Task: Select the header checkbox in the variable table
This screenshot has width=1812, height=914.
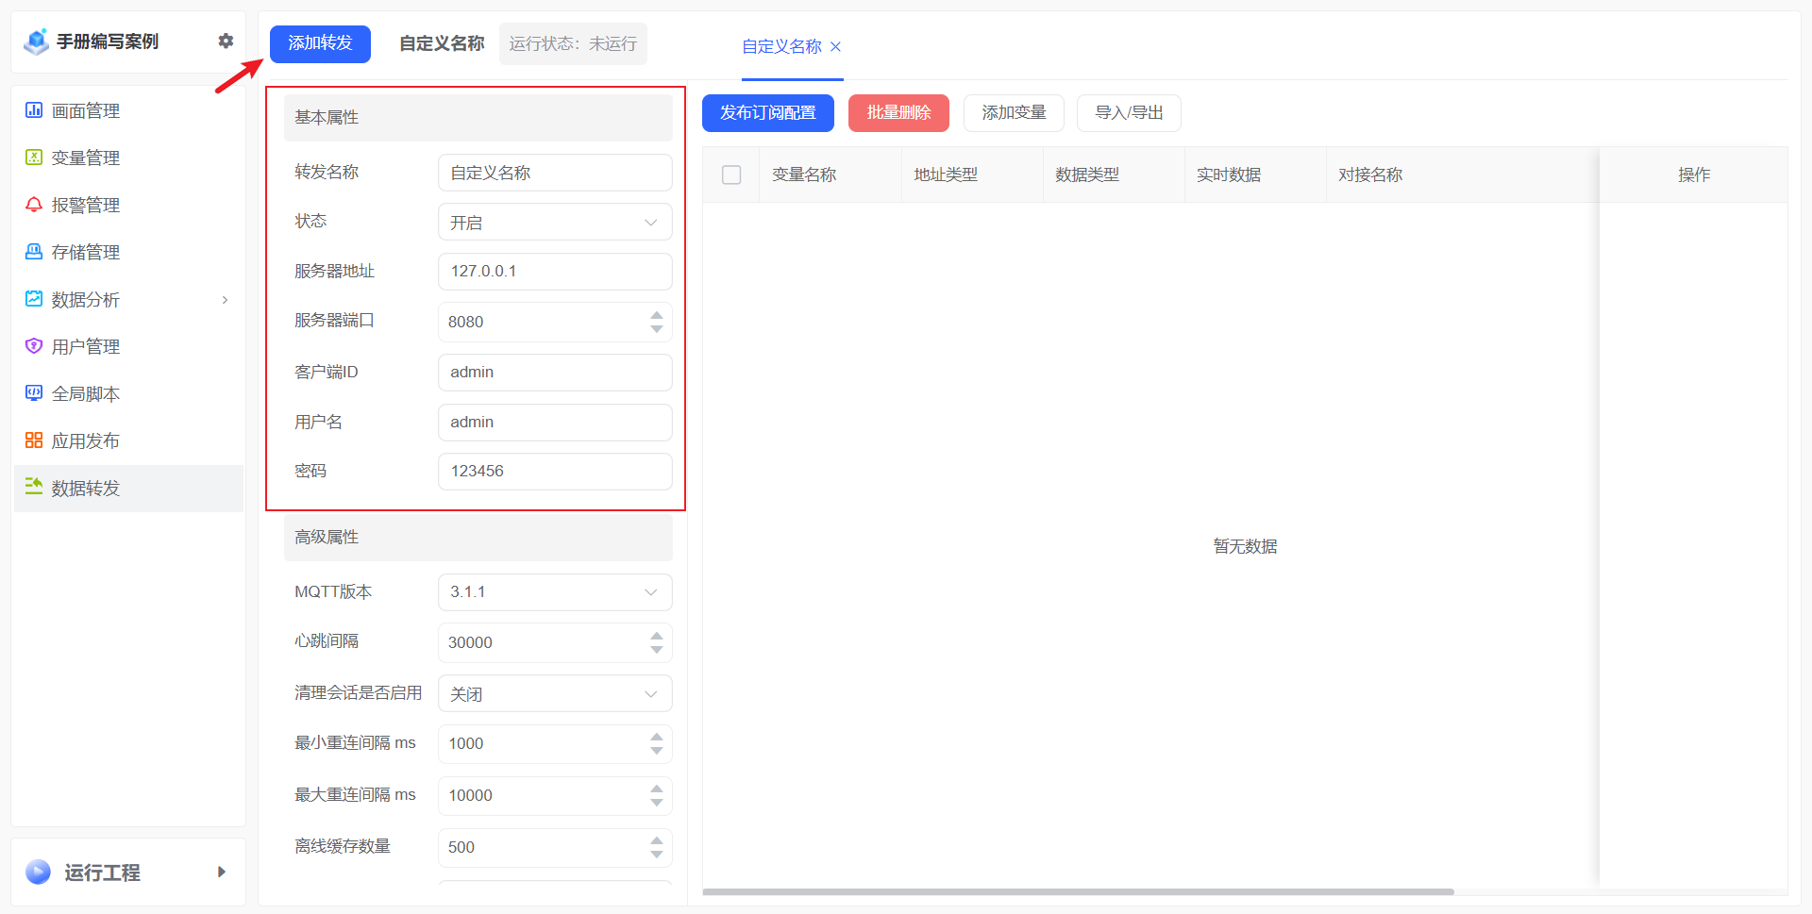Action: click(730, 174)
